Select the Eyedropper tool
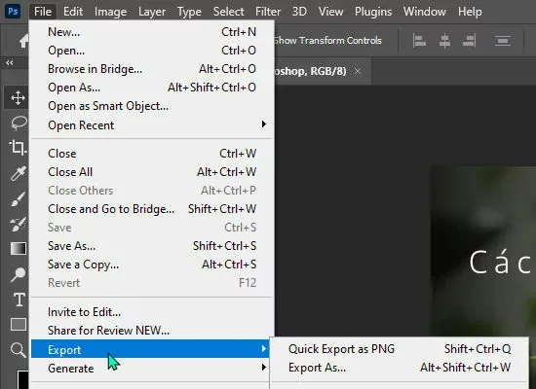Viewport: 536px width, 389px height. click(18, 173)
